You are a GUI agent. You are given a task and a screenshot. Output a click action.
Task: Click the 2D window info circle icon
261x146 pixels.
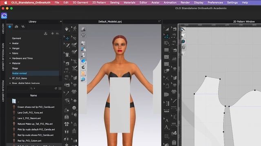click(183, 41)
